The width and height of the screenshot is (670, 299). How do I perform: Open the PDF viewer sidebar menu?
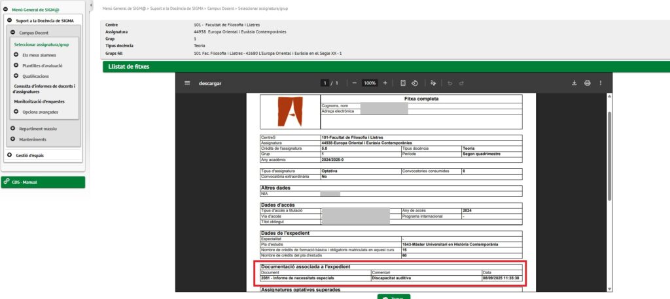pos(187,83)
